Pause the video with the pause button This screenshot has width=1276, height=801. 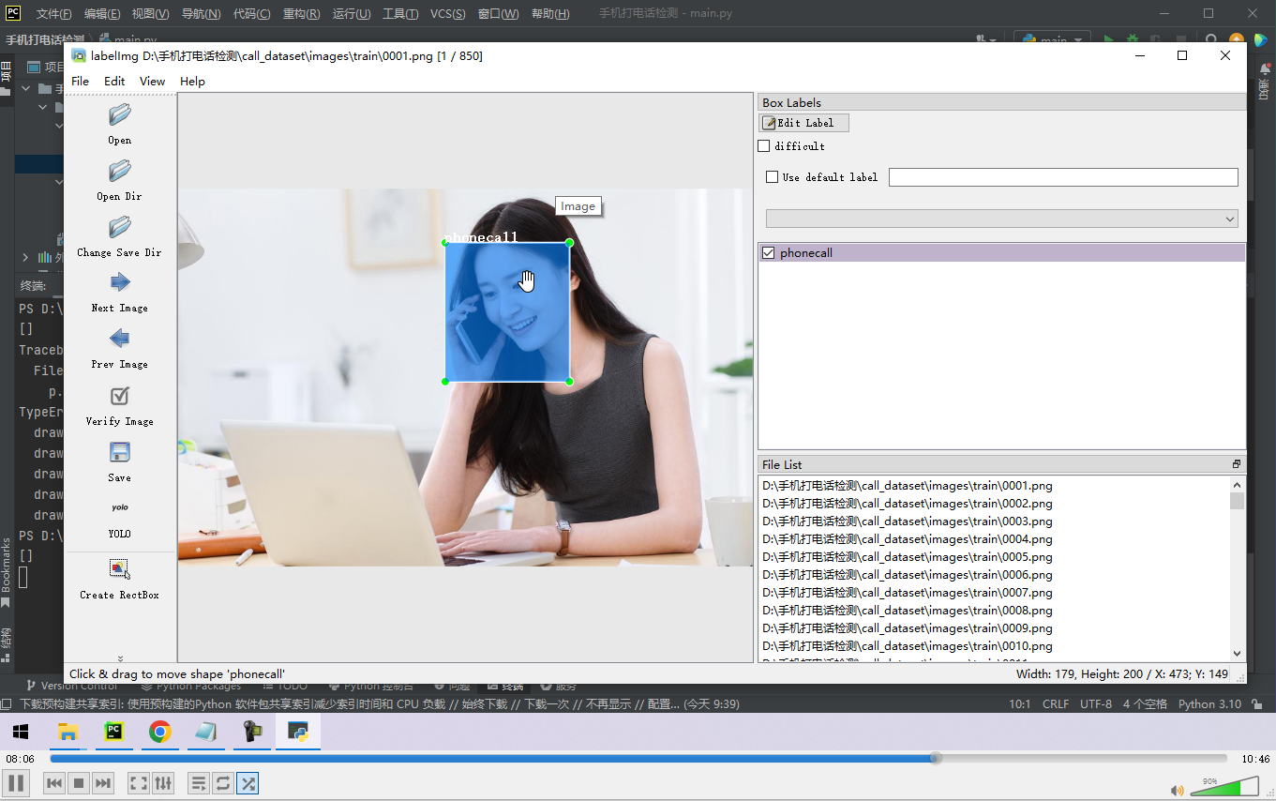[16, 782]
